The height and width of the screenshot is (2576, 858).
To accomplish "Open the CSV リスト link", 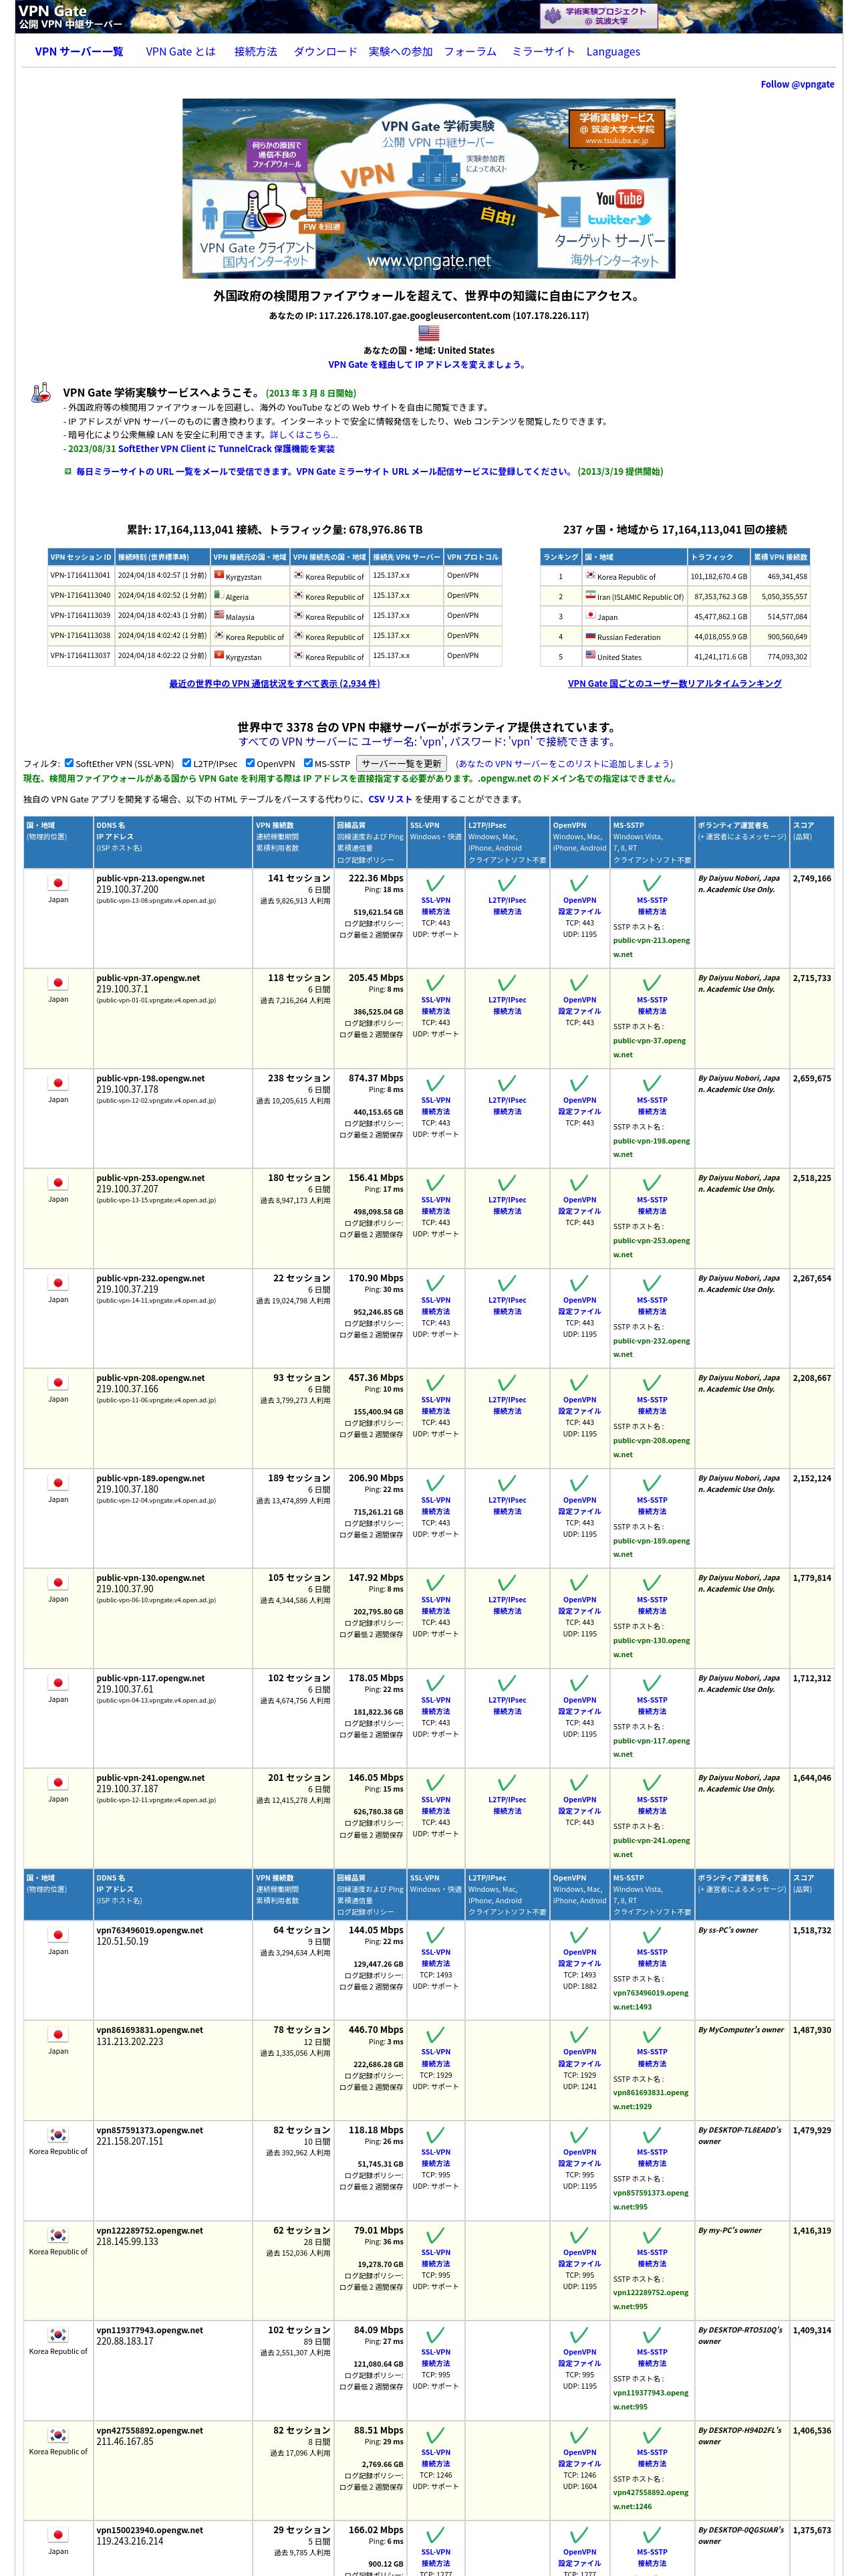I will (390, 799).
